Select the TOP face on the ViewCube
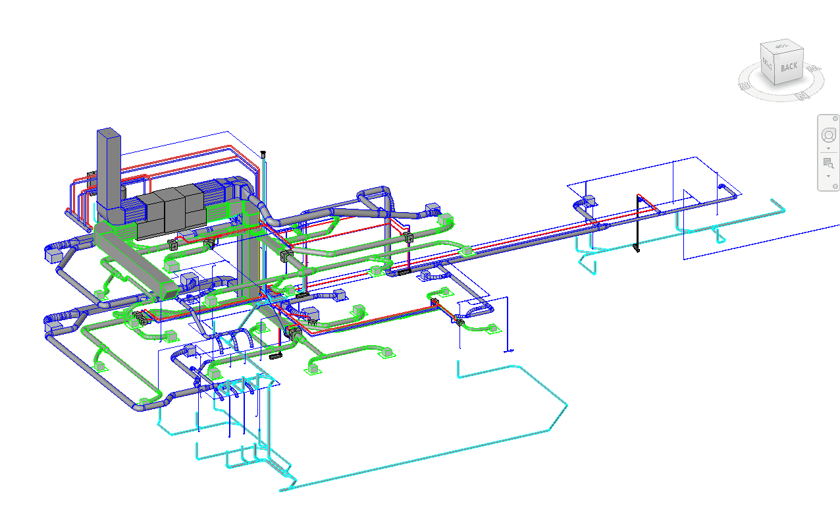This screenshot has width=840, height=523. [x=781, y=47]
